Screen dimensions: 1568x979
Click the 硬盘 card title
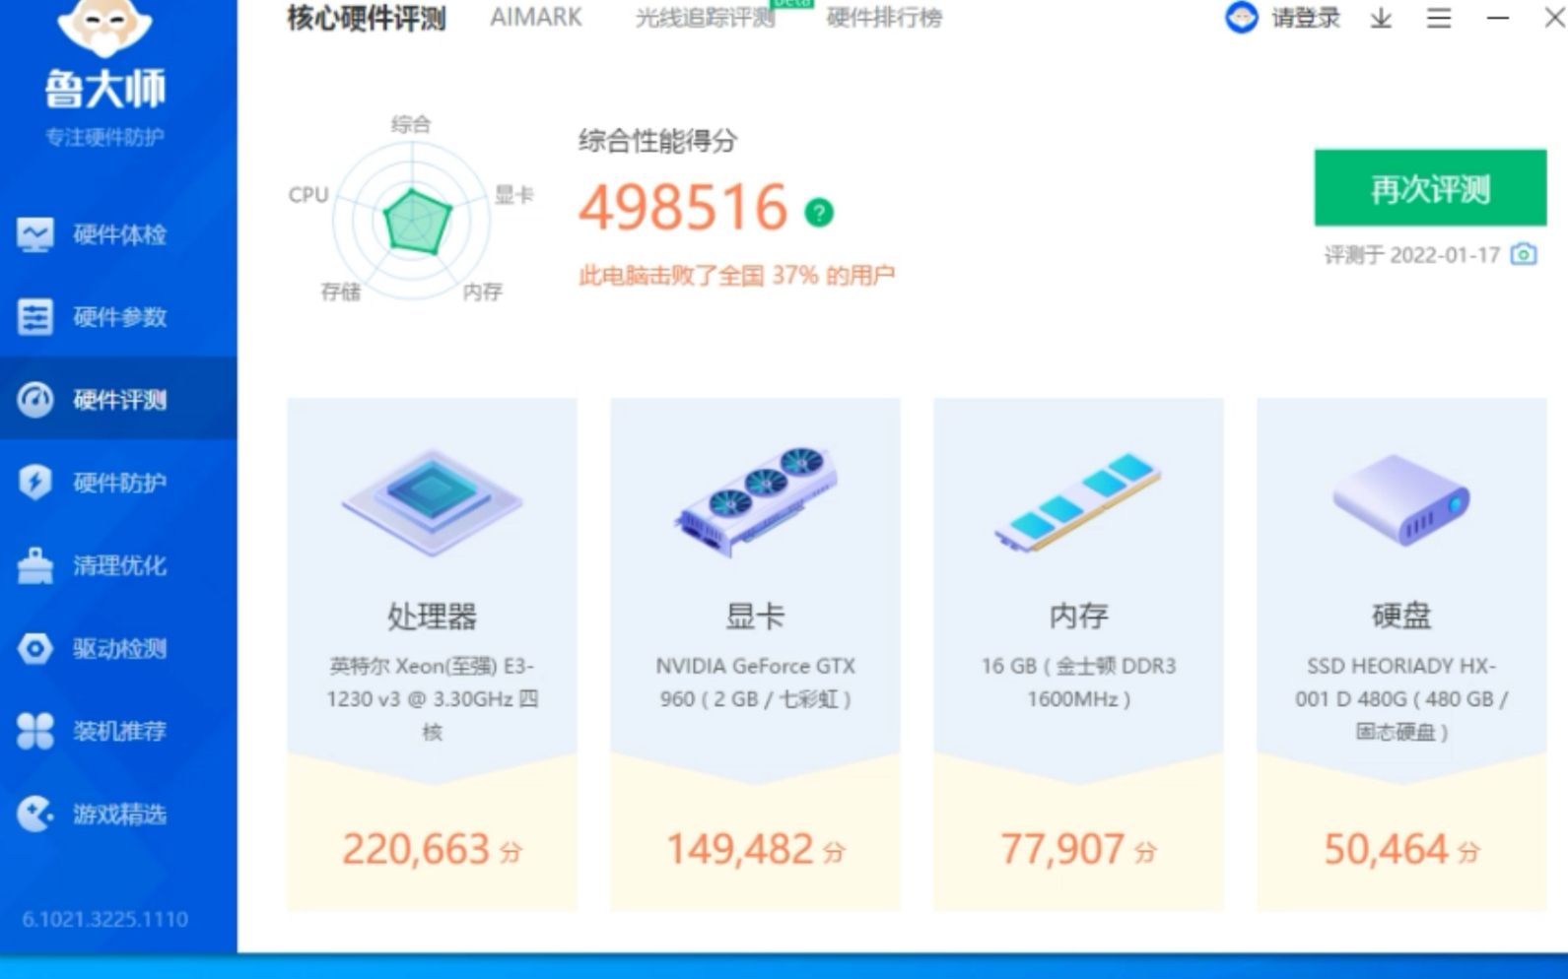coord(1400,617)
